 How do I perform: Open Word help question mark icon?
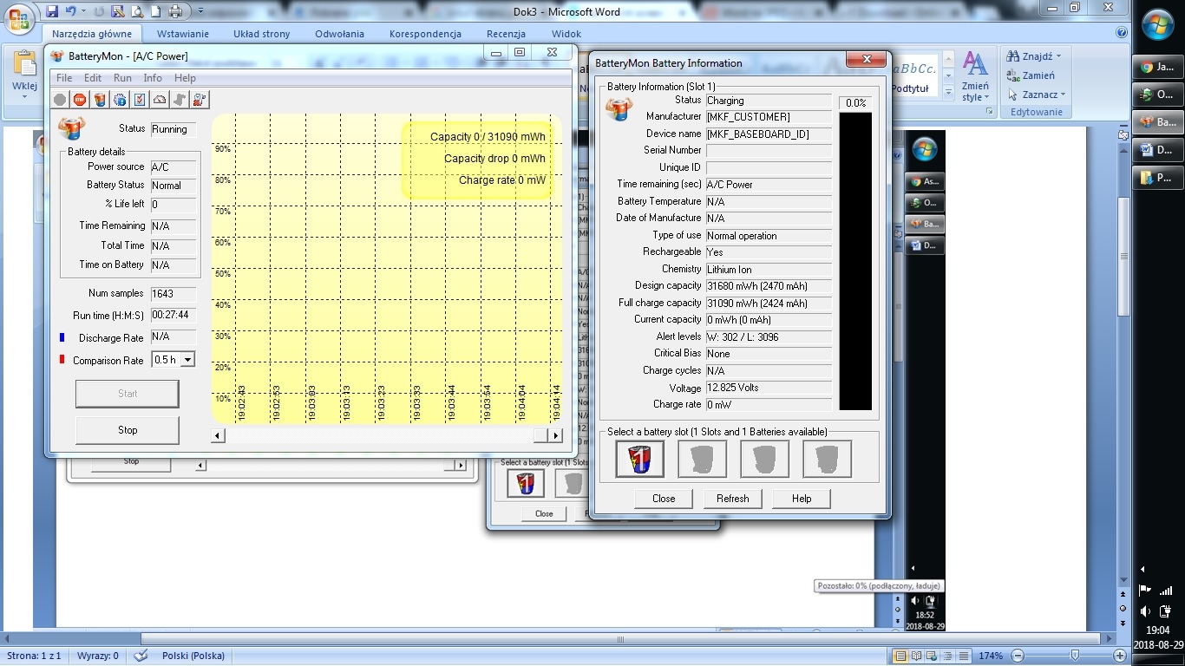[x=1122, y=33]
